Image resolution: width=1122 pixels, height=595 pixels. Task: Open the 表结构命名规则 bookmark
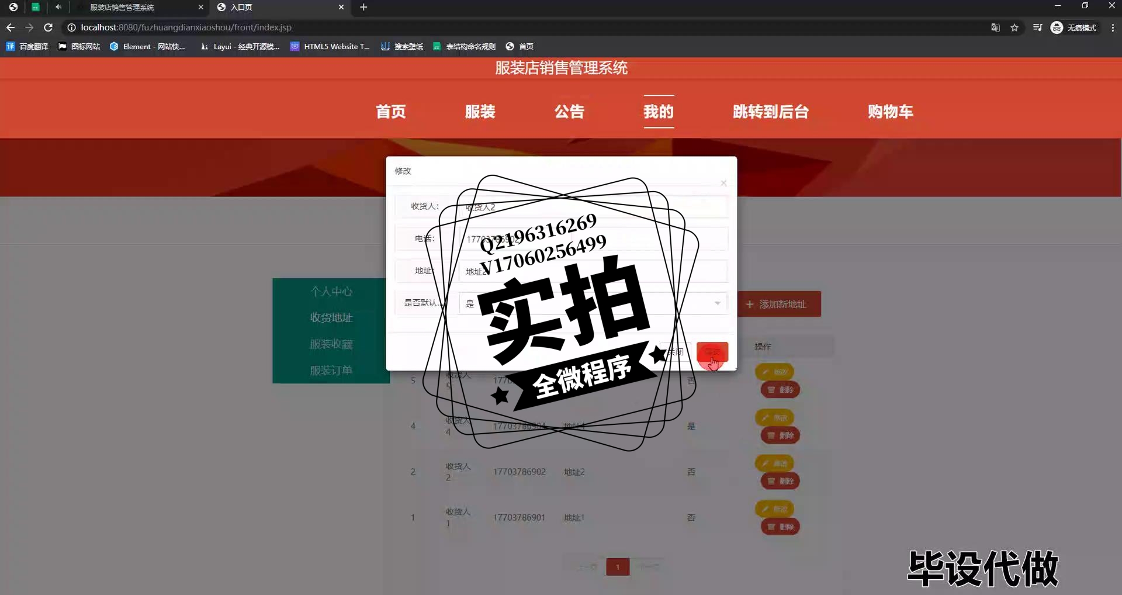[x=464, y=47]
